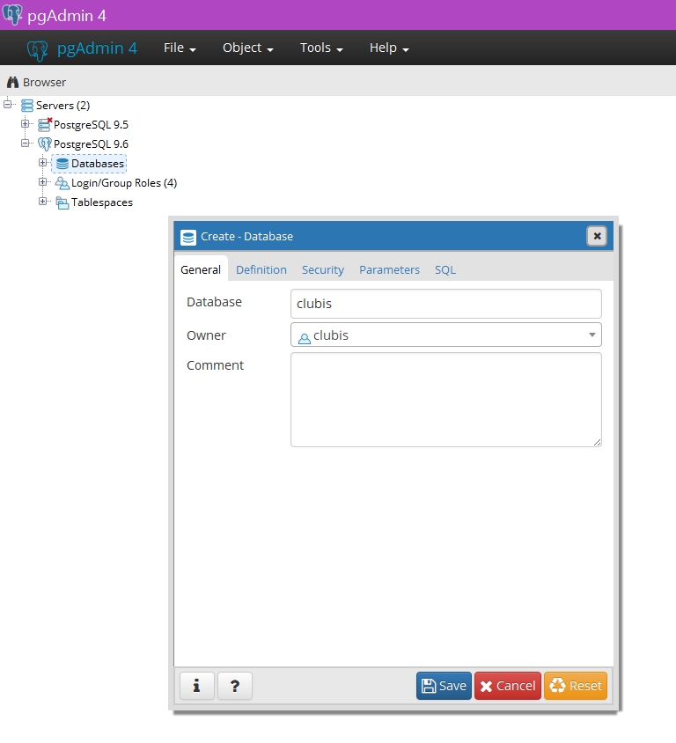This screenshot has width=676, height=743.
Task: Open the help question mark button
Action: pyautogui.click(x=234, y=686)
